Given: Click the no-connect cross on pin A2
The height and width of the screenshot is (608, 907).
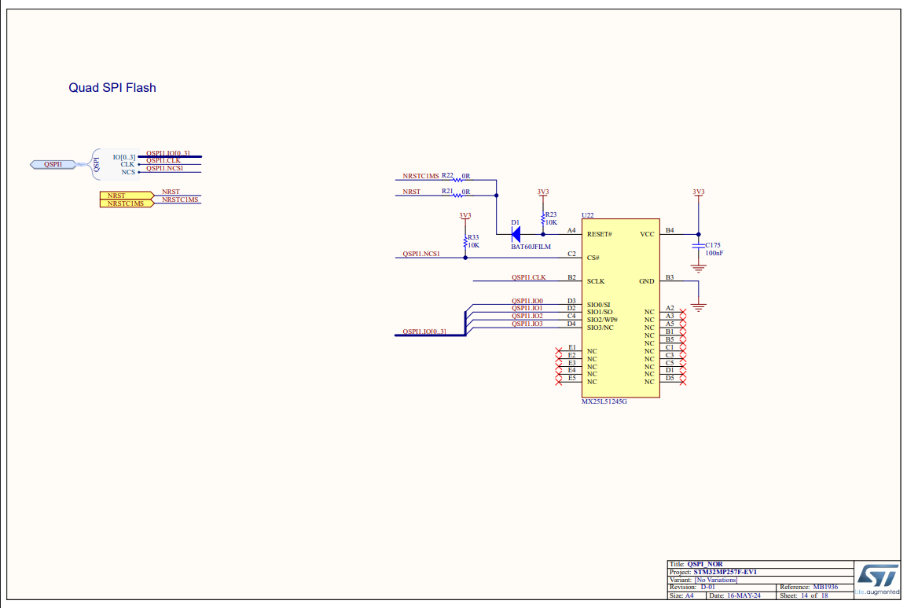Looking at the screenshot, I should [x=682, y=312].
